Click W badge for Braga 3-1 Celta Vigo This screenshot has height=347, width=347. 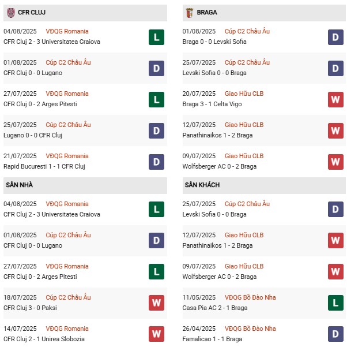pyautogui.click(x=336, y=99)
